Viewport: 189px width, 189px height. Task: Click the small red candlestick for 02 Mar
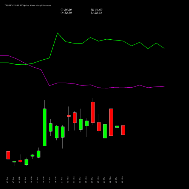point(69,116)
